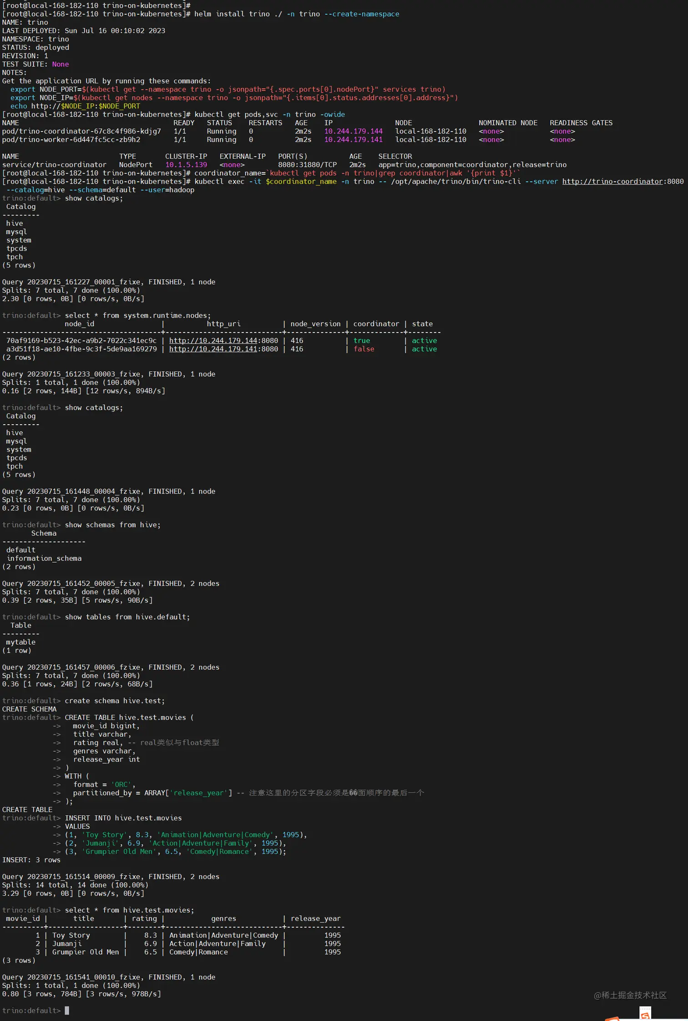Image resolution: width=688 pixels, height=1021 pixels.
Task: Click the coordinator value 'false'
Action: click(x=364, y=349)
